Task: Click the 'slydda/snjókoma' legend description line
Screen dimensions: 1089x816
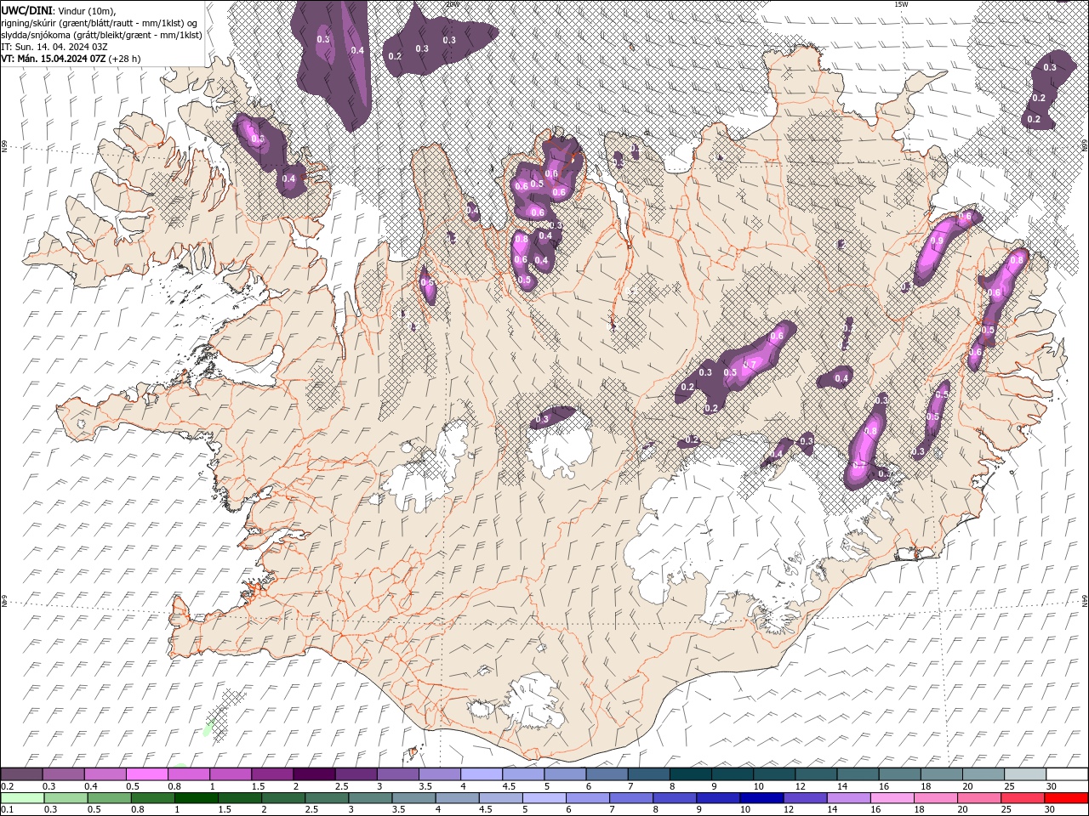Action: (101, 35)
